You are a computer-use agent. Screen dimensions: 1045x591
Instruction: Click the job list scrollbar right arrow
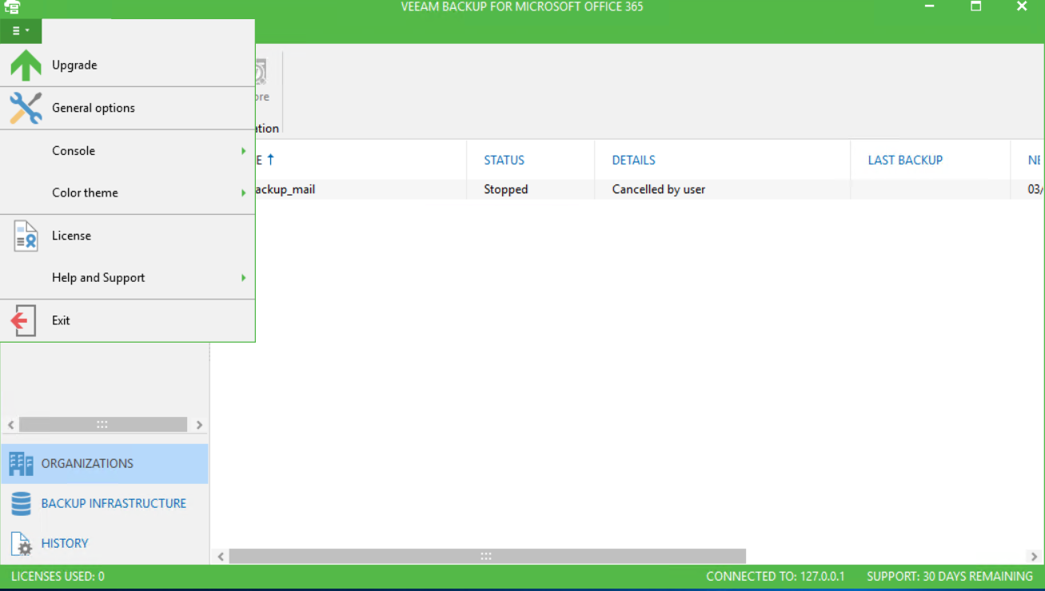click(x=1034, y=557)
